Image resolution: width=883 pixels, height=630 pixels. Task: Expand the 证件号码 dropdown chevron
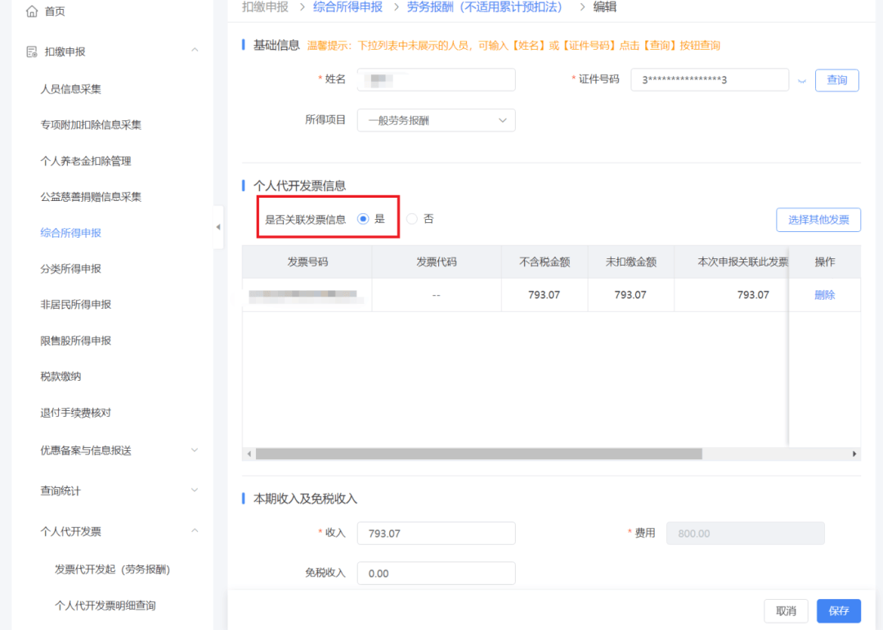pyautogui.click(x=802, y=80)
